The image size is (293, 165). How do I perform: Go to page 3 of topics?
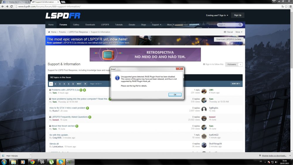click(60, 84)
